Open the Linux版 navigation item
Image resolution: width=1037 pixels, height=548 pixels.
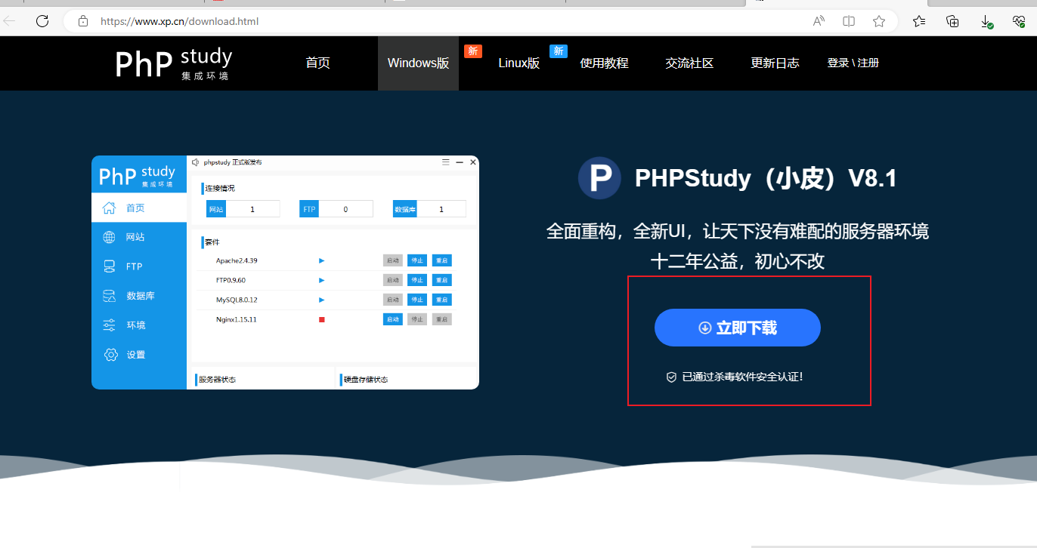519,63
